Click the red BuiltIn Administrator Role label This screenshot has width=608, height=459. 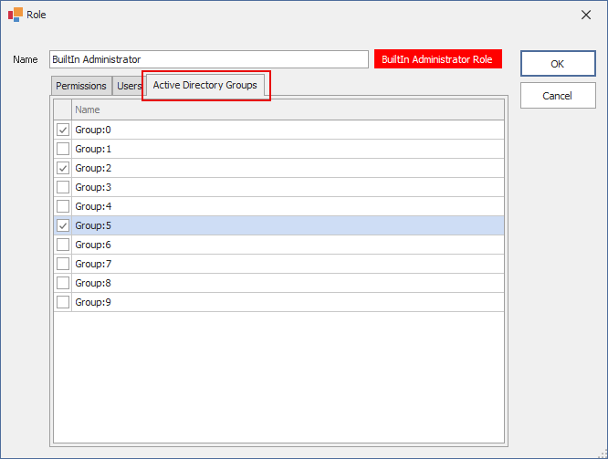coord(437,59)
